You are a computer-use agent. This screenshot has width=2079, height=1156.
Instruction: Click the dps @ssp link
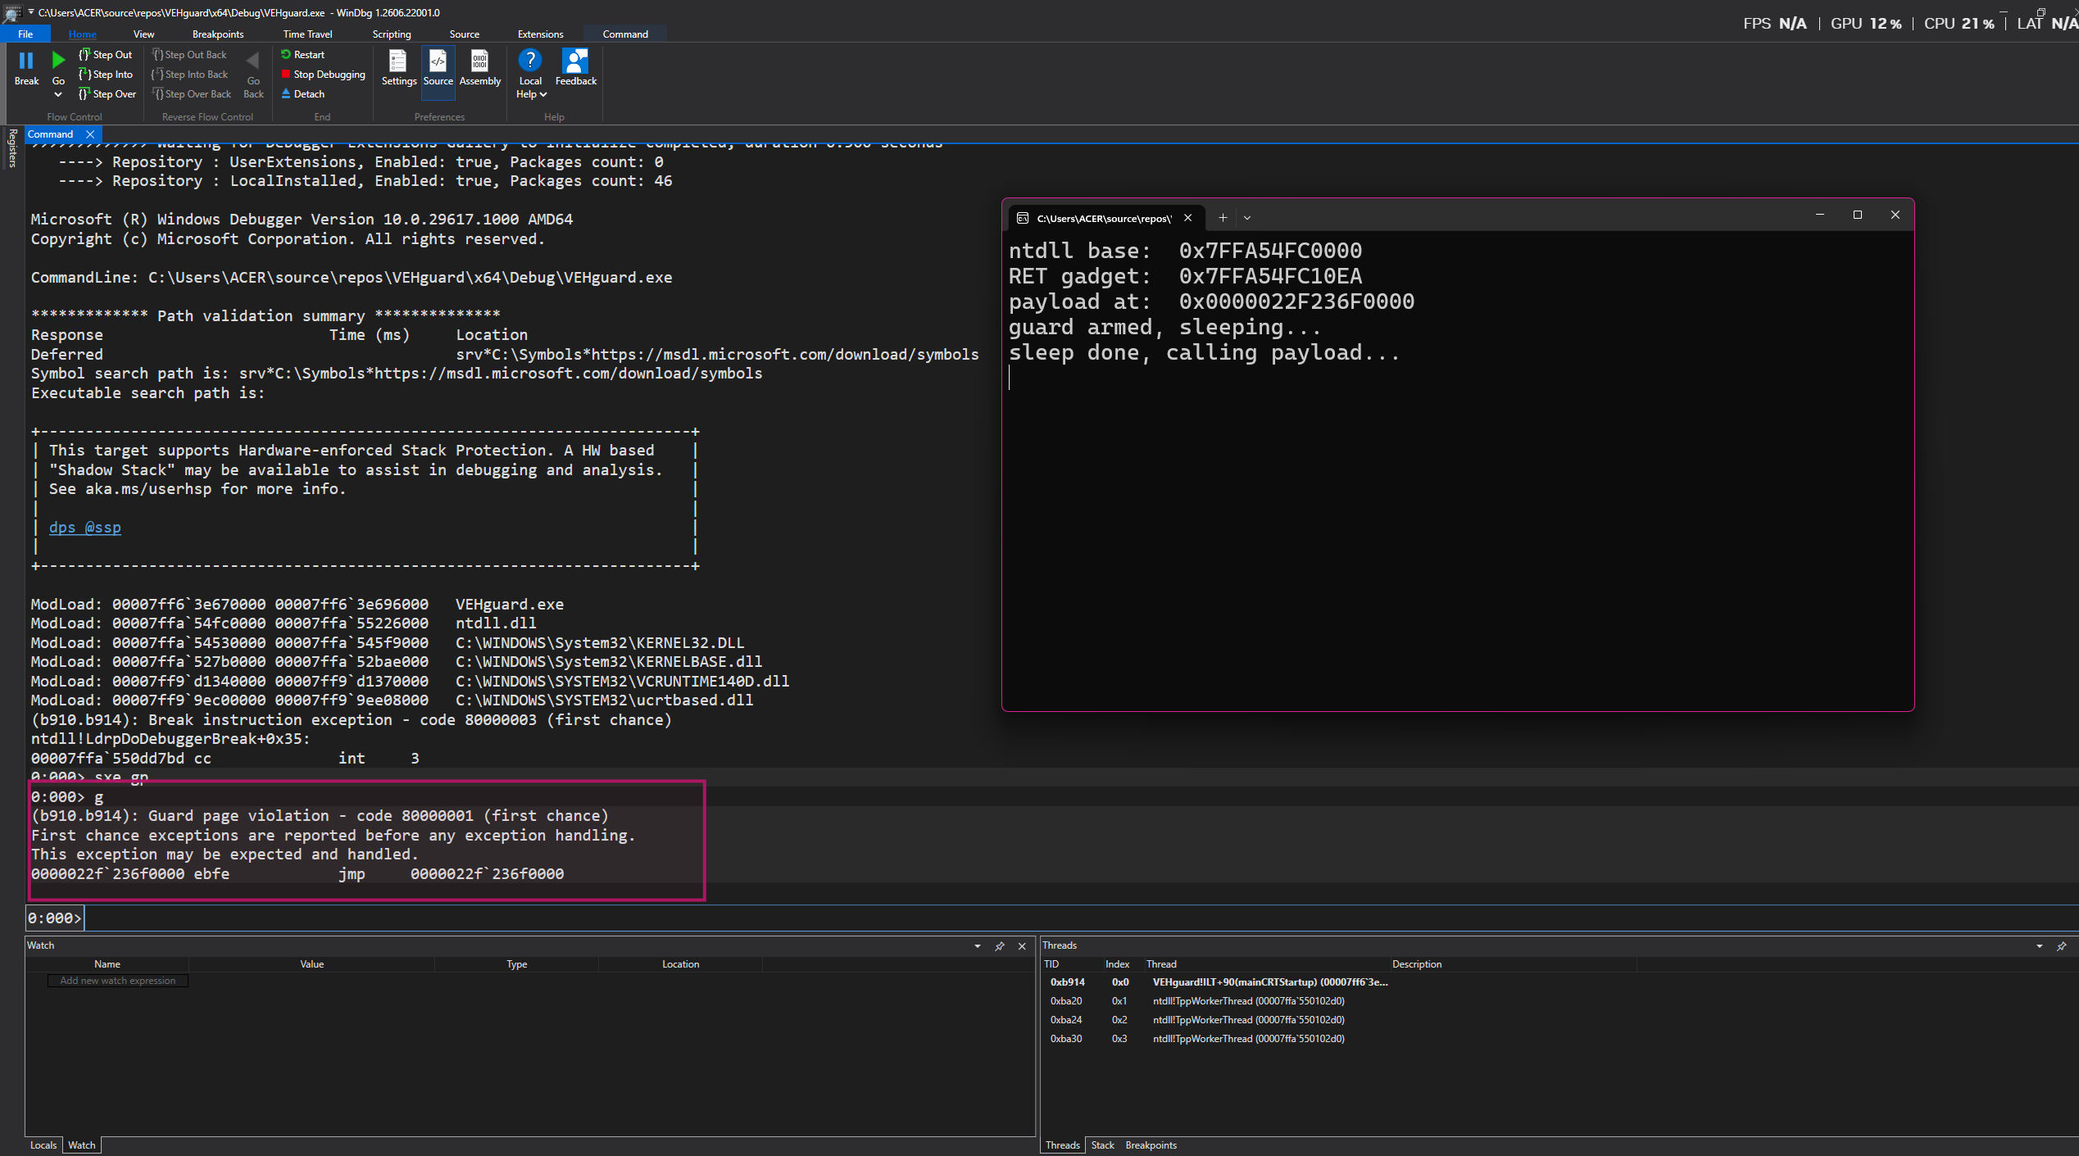click(x=84, y=528)
